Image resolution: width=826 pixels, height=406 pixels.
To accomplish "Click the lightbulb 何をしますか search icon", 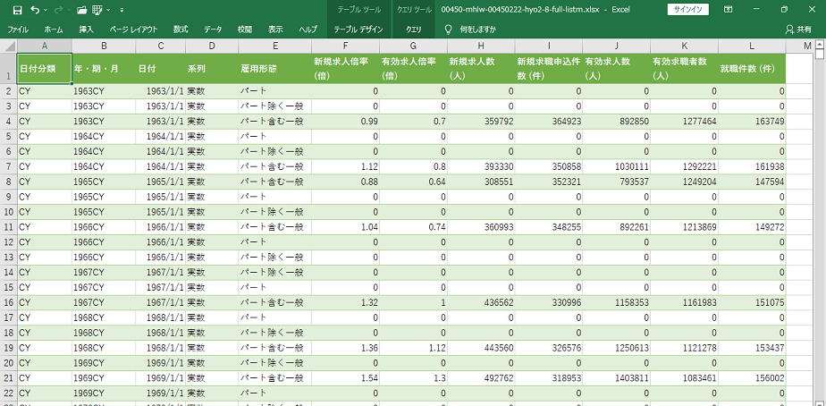I will 448,29.
